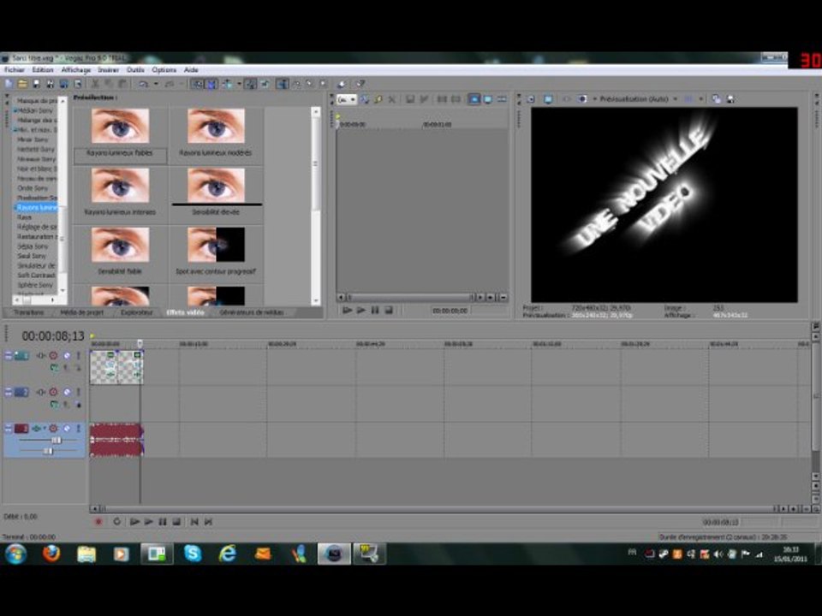The width and height of the screenshot is (822, 616).
Task: Select Soft Contrast in effects list
Action: point(36,275)
